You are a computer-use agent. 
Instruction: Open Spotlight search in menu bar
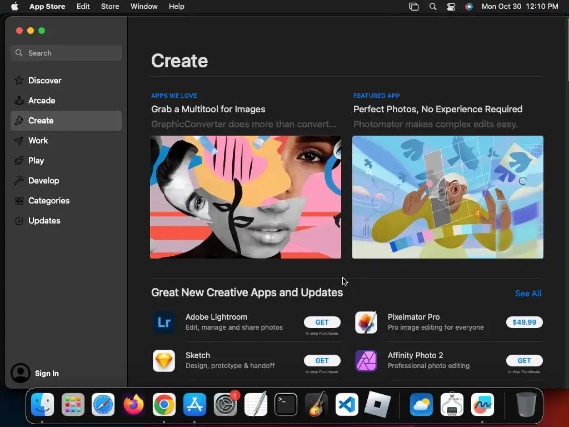[432, 6]
